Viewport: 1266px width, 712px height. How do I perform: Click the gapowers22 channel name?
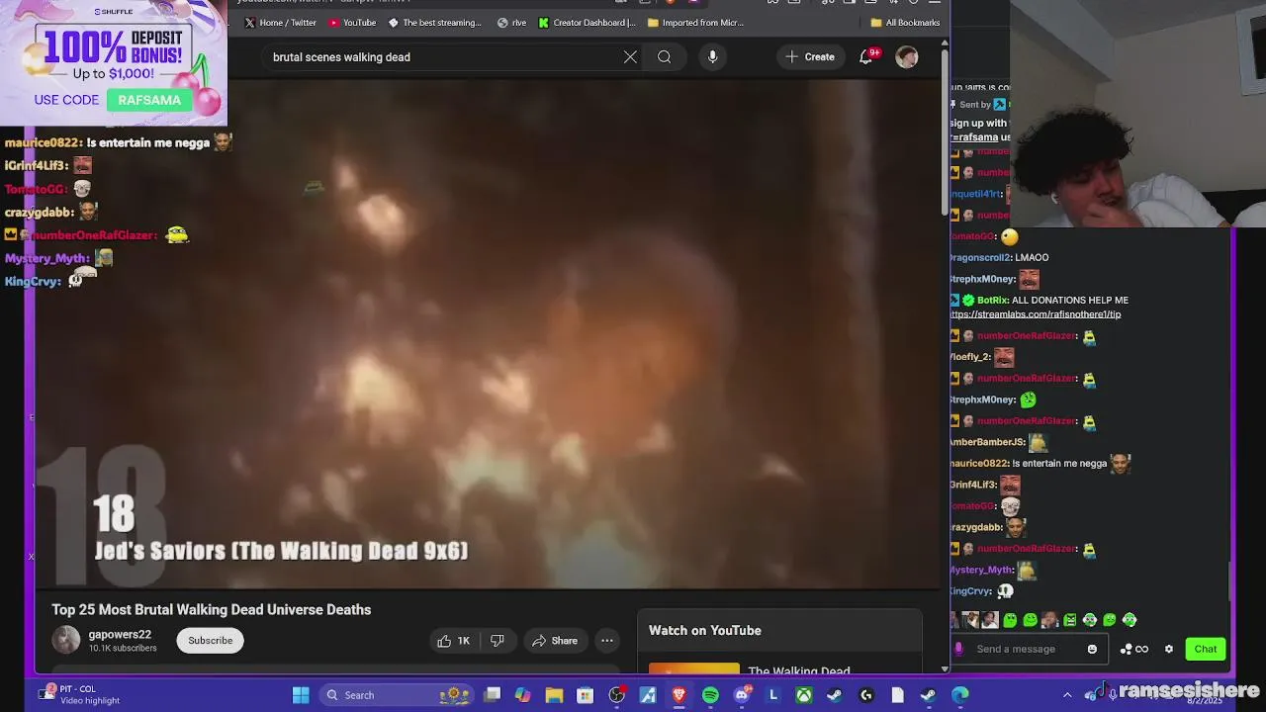tap(120, 635)
